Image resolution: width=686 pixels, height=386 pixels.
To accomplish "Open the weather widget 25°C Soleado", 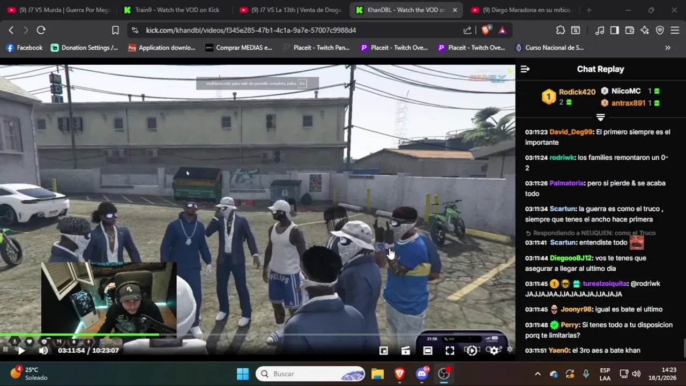I will coord(29,374).
